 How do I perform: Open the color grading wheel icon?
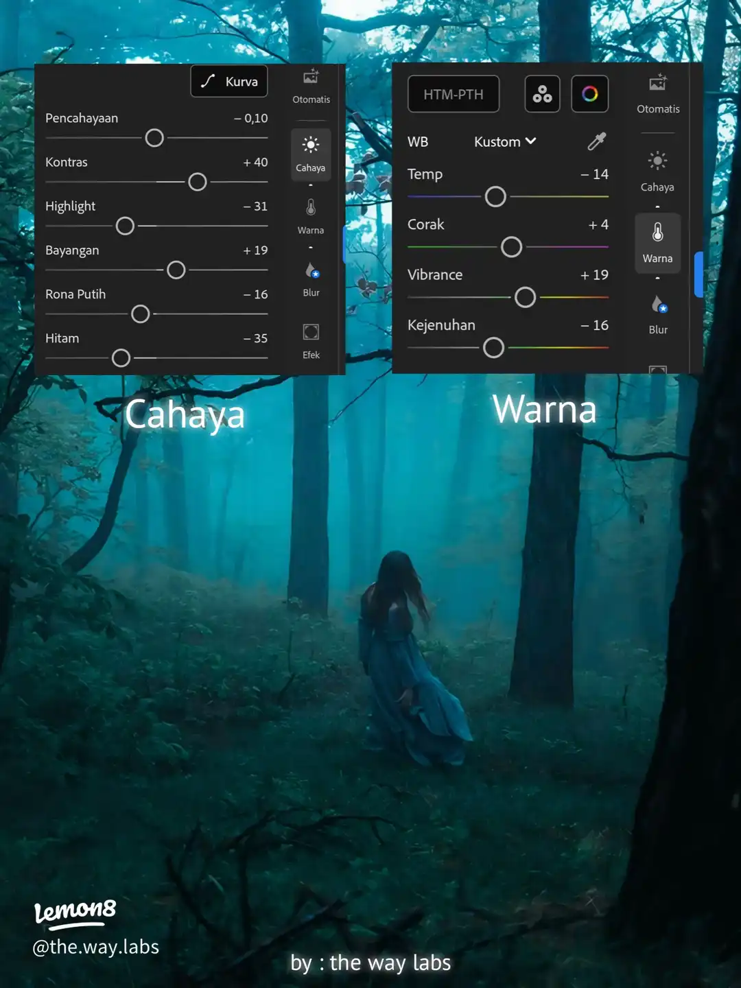coord(589,94)
